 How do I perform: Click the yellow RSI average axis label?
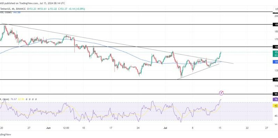click(276, 106)
